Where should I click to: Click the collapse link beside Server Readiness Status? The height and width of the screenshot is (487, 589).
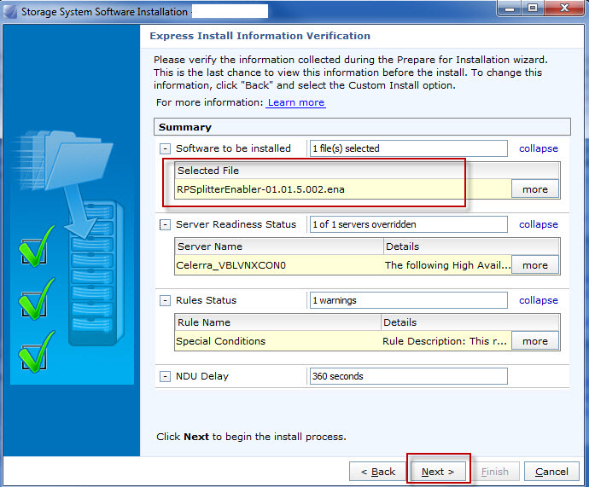pyautogui.click(x=539, y=224)
